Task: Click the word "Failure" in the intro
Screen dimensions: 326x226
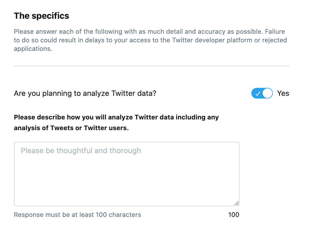Action: click(x=275, y=32)
